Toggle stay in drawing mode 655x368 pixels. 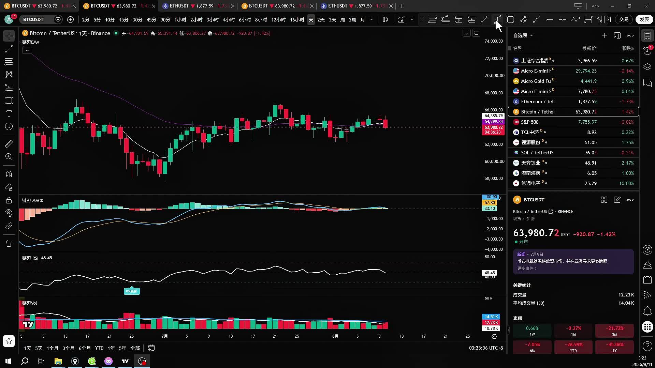(9, 187)
